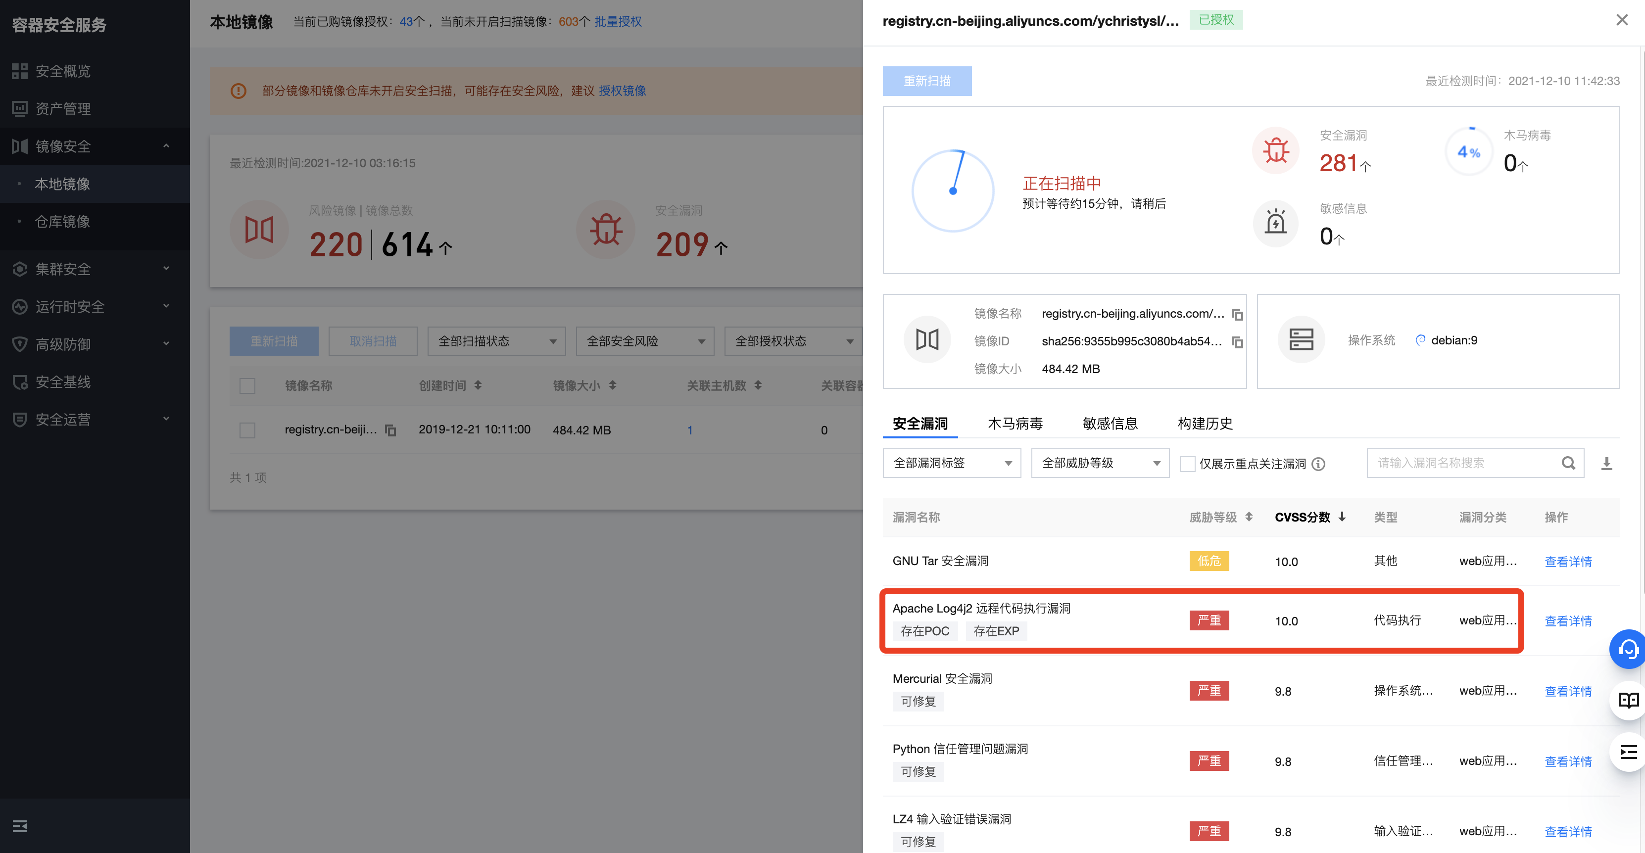Viewport: 1645px width, 853px height.
Task: Copy the sha256 image ID
Action: tap(1237, 342)
